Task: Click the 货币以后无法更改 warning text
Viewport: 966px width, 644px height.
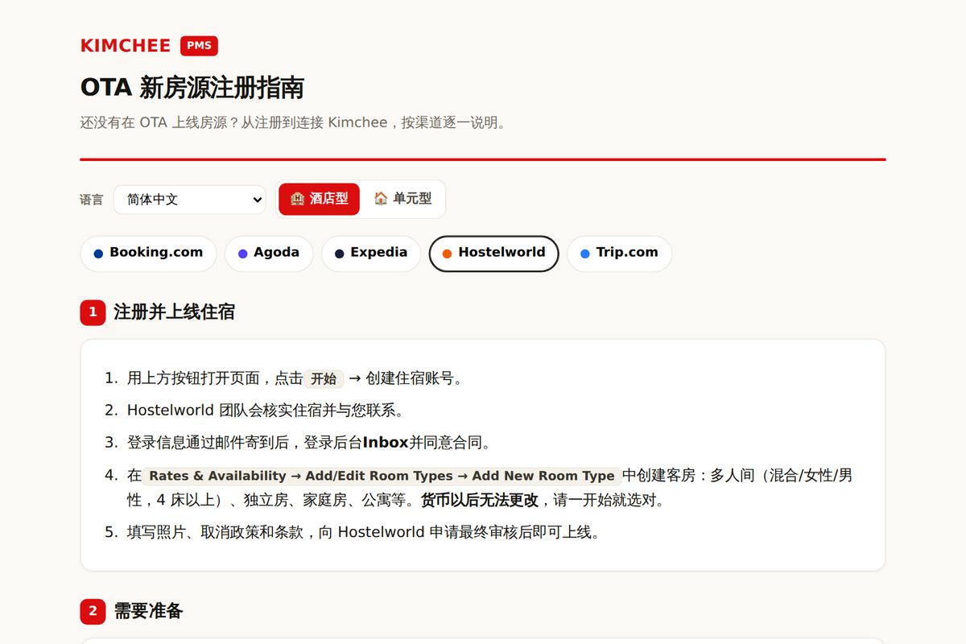Action: [x=480, y=500]
